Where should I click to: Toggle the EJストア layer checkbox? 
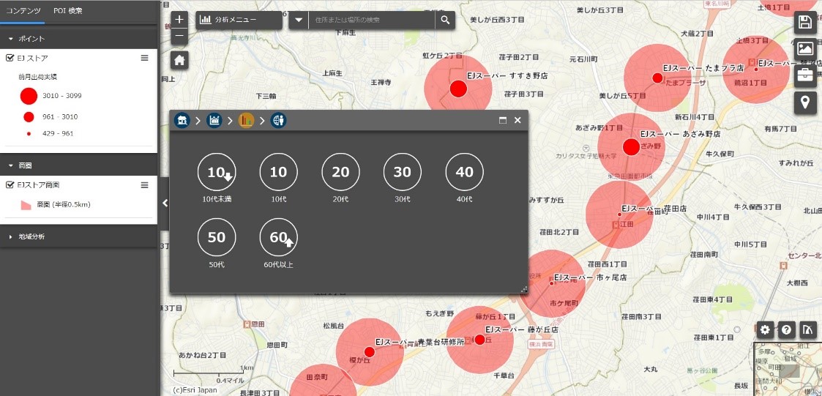pyautogui.click(x=10, y=58)
